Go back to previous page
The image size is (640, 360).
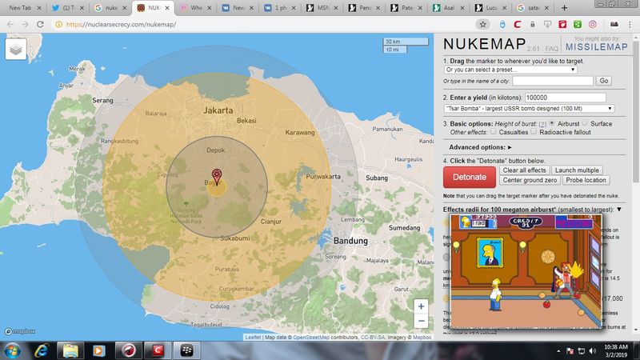(x=10, y=25)
